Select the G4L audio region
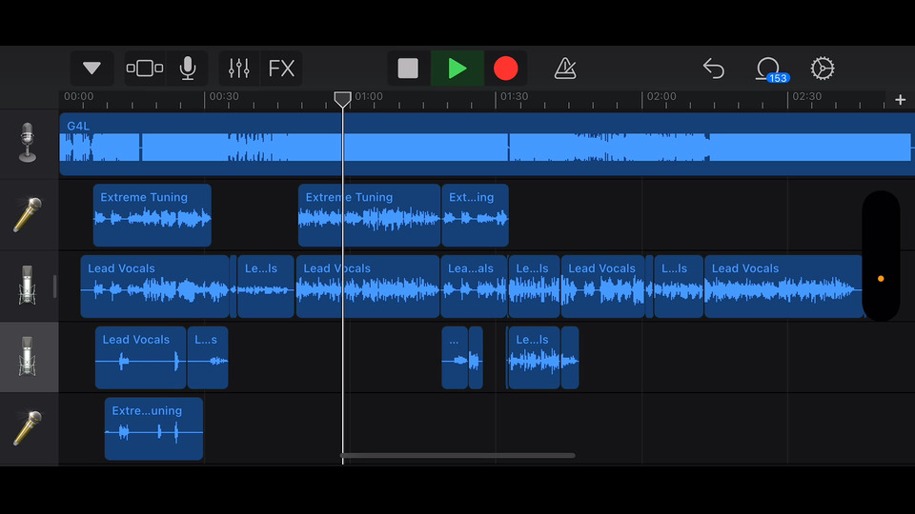 tap(487, 144)
